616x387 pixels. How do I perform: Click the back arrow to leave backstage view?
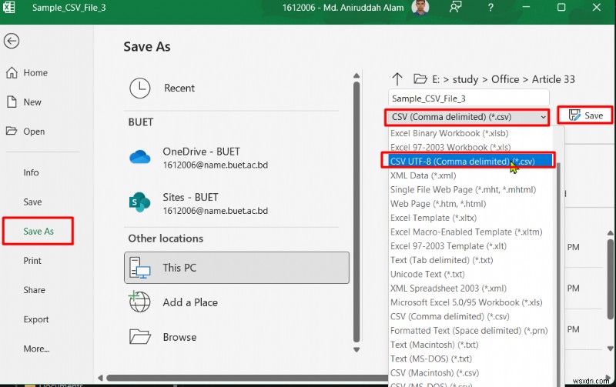12,41
